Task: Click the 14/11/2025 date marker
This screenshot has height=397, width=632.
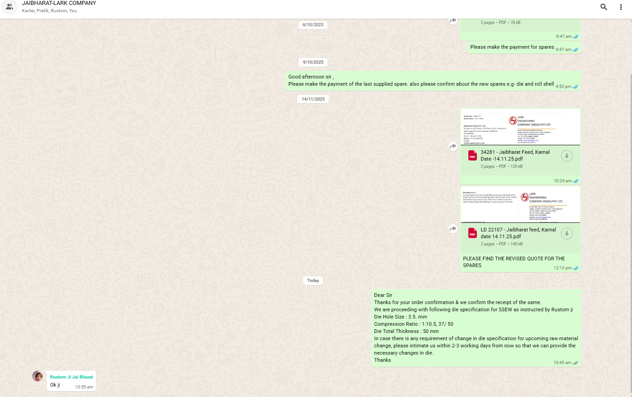Action: pos(313,99)
